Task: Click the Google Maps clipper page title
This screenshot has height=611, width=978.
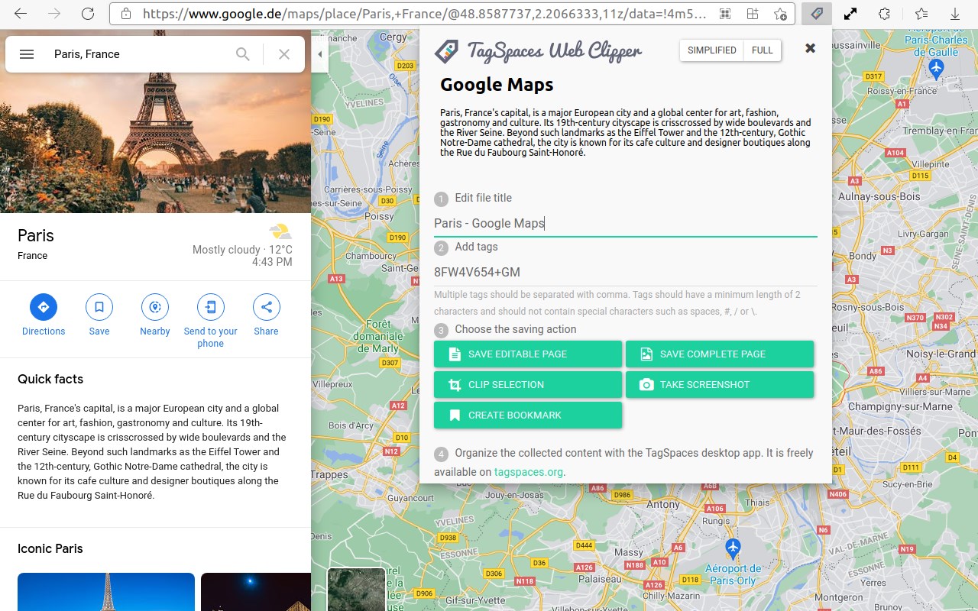Action: (497, 85)
